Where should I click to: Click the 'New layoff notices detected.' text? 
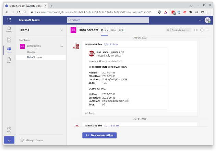pyautogui.click(x=105, y=61)
